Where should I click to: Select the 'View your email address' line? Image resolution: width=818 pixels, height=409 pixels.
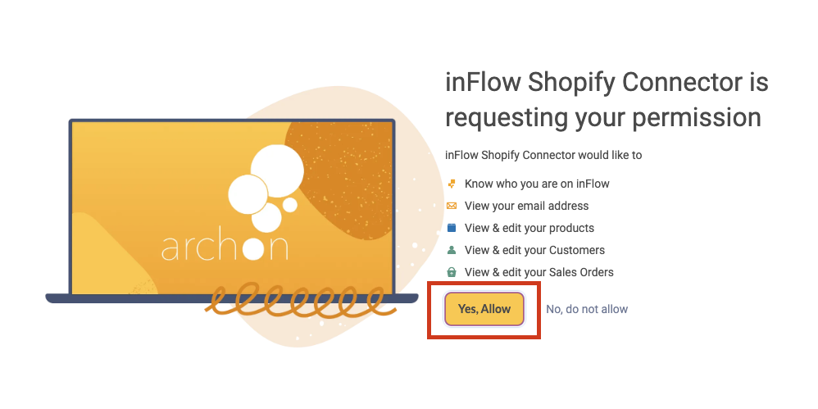(x=526, y=206)
